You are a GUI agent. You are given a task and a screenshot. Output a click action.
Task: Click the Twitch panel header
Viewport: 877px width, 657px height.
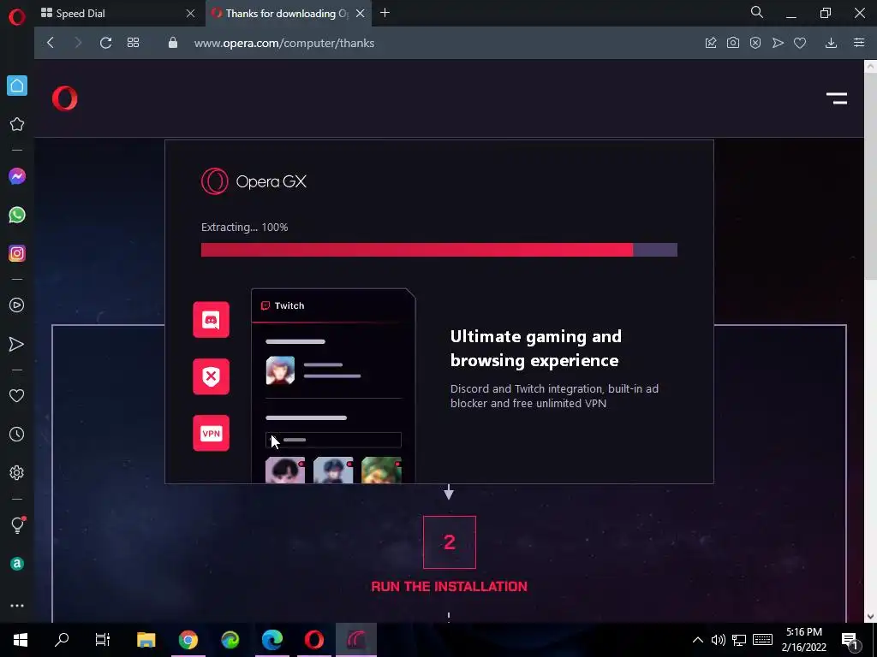tap(333, 305)
